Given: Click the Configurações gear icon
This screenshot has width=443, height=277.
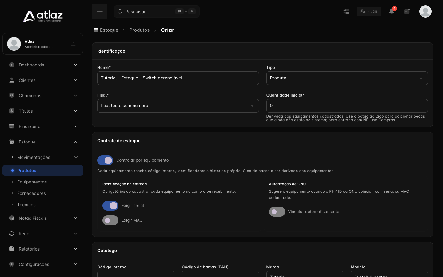Looking at the screenshot, I should [12, 264].
